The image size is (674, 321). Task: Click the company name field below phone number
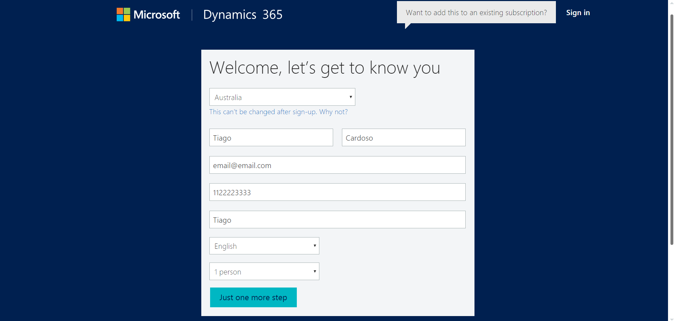[337, 220]
